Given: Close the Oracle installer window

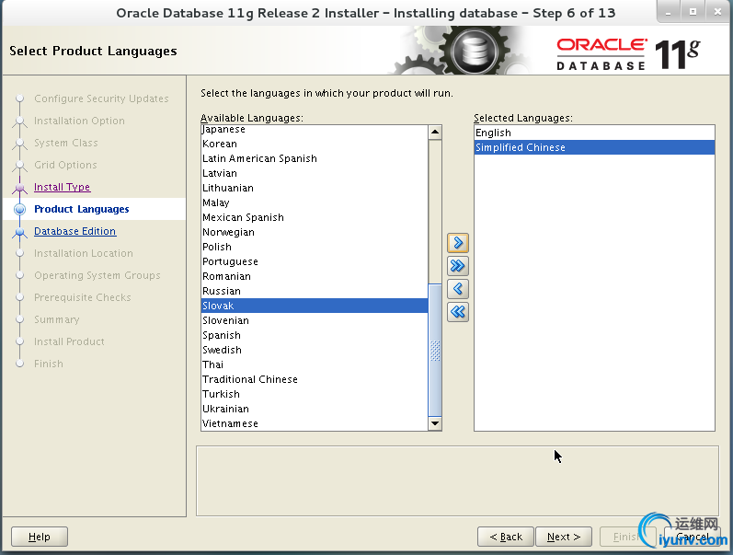Looking at the screenshot, I should pyautogui.click(x=717, y=12).
